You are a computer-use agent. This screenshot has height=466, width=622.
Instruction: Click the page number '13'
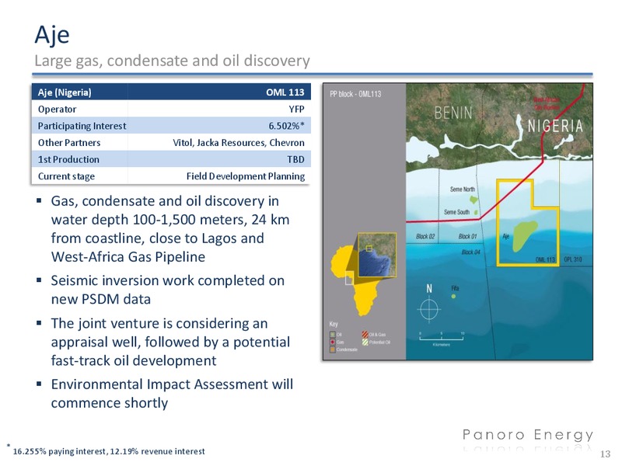(x=606, y=454)
